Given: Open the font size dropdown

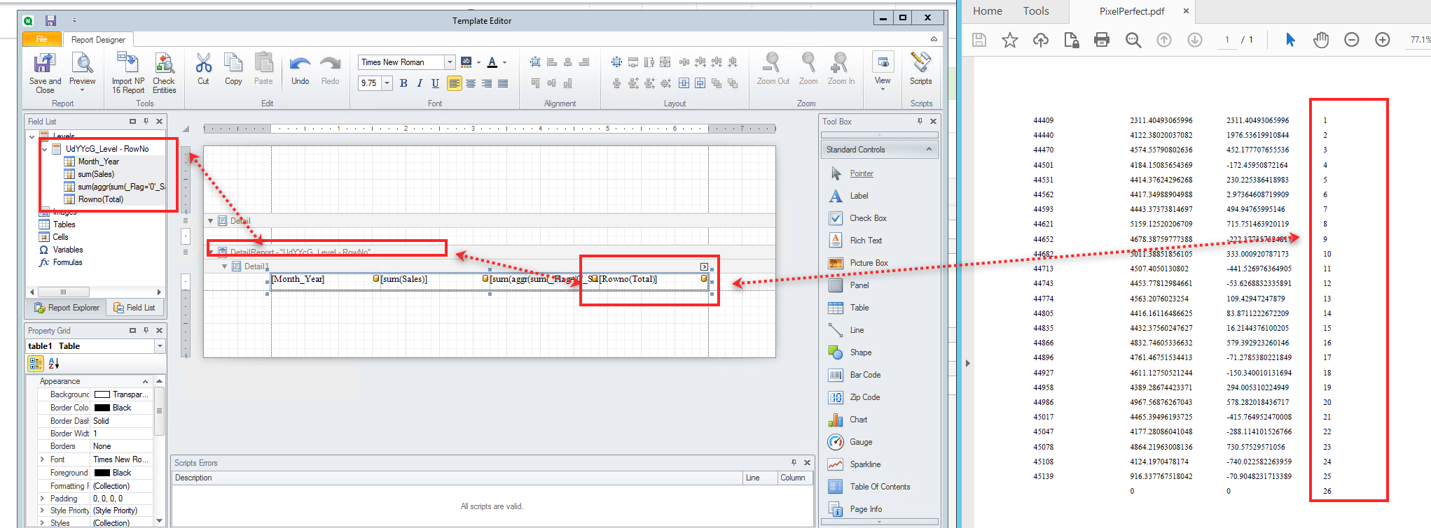Looking at the screenshot, I should tap(387, 83).
